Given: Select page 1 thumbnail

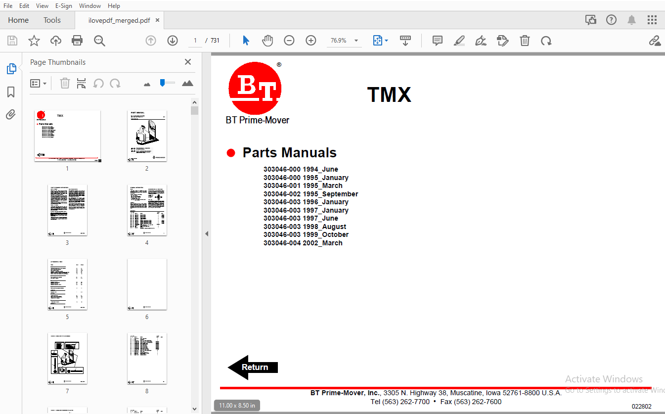Looking at the screenshot, I should [x=68, y=136].
